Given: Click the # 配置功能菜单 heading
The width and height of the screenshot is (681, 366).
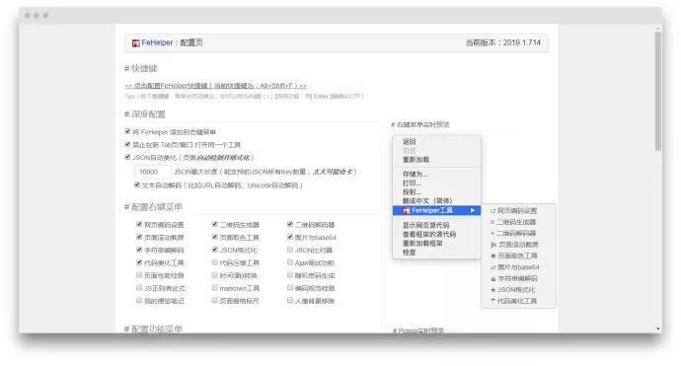Looking at the screenshot, I should [153, 329].
